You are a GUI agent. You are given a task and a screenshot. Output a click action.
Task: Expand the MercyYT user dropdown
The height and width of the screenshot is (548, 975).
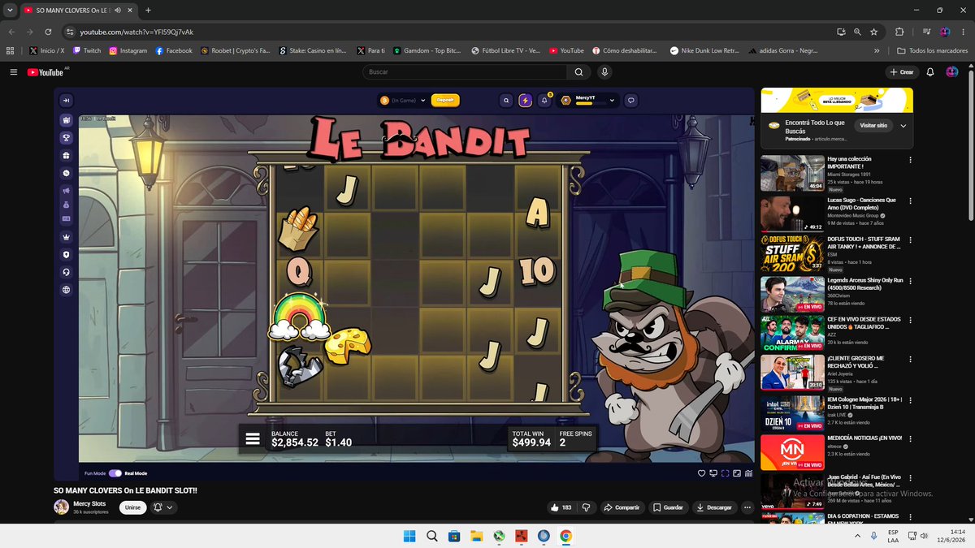[x=611, y=101]
